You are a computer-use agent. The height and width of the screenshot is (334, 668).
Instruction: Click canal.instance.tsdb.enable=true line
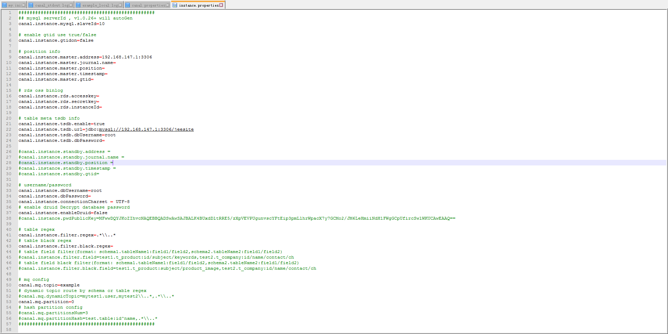click(62, 124)
